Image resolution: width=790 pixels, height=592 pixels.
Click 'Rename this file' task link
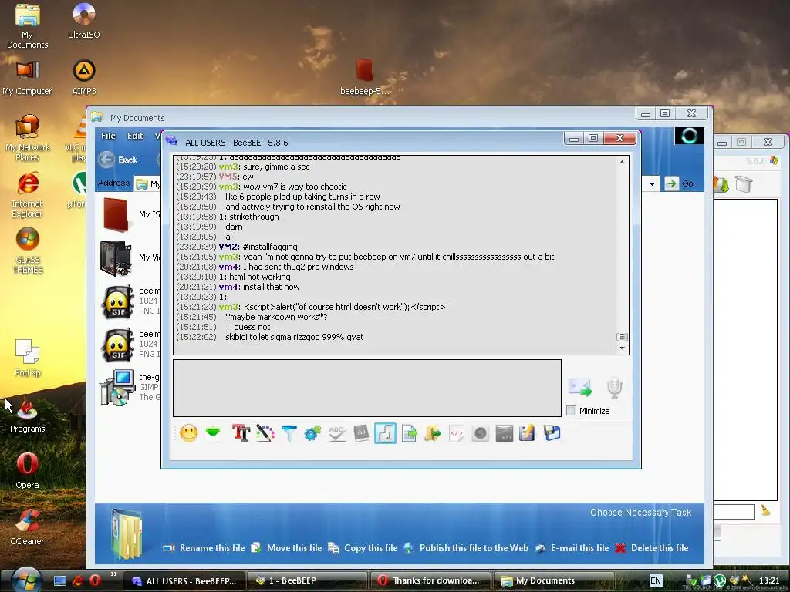pyautogui.click(x=204, y=548)
